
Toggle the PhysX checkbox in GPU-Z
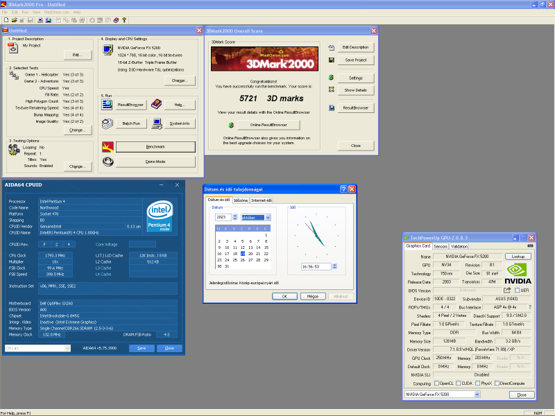477,383
